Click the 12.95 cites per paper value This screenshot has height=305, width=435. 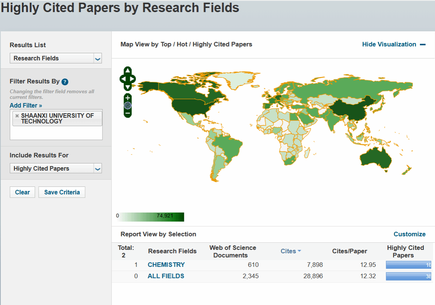point(368,265)
